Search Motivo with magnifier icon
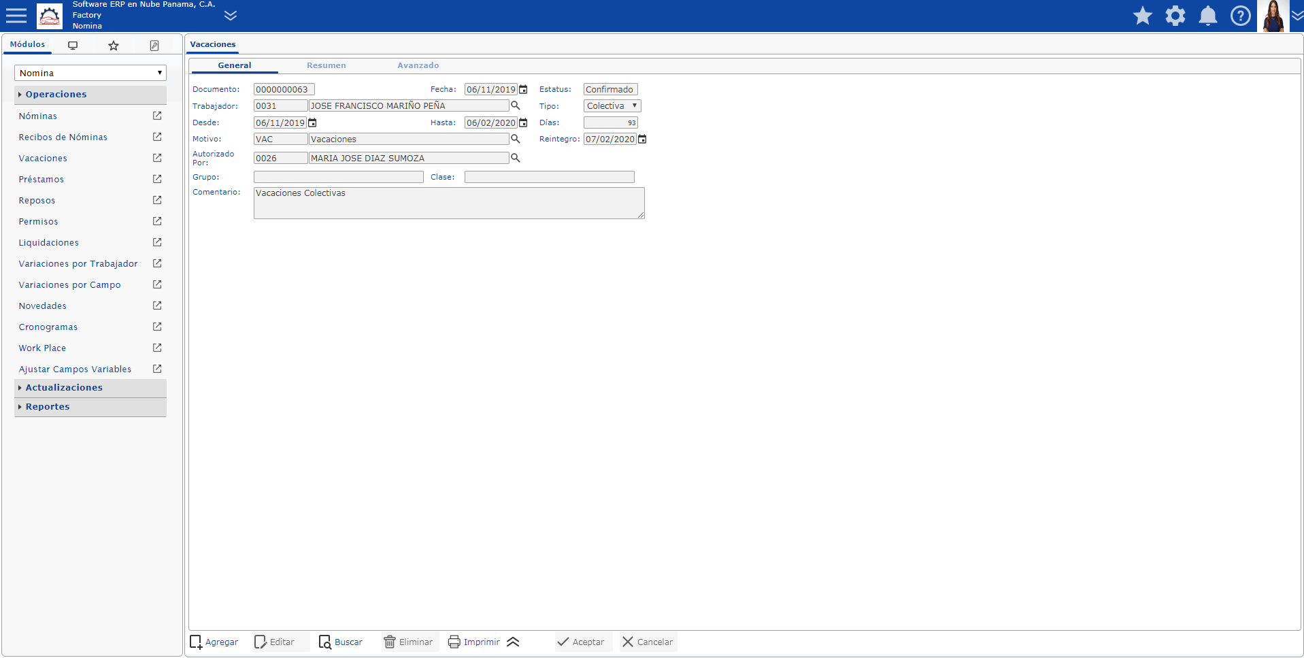The width and height of the screenshot is (1304, 658). tap(516, 139)
